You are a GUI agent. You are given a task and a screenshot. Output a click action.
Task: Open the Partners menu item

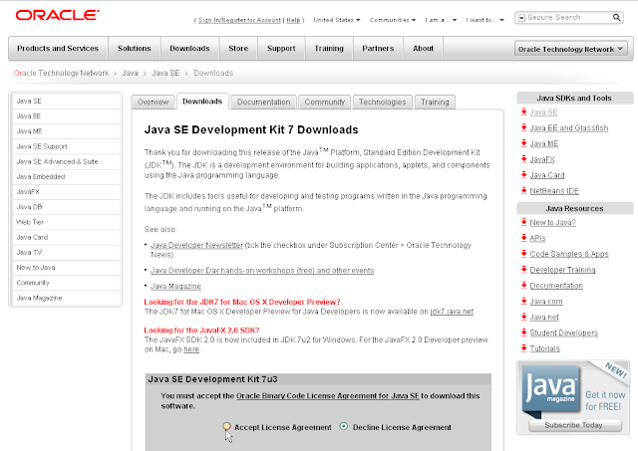click(x=378, y=49)
